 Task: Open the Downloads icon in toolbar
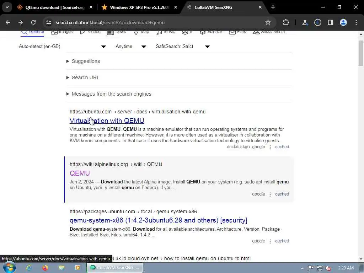pyautogui.click(x=317, y=22)
